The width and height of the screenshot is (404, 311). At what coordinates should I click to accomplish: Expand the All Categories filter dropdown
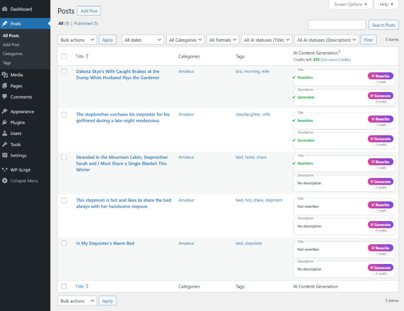tap(185, 40)
